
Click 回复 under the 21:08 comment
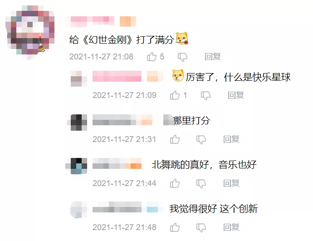tap(213, 57)
